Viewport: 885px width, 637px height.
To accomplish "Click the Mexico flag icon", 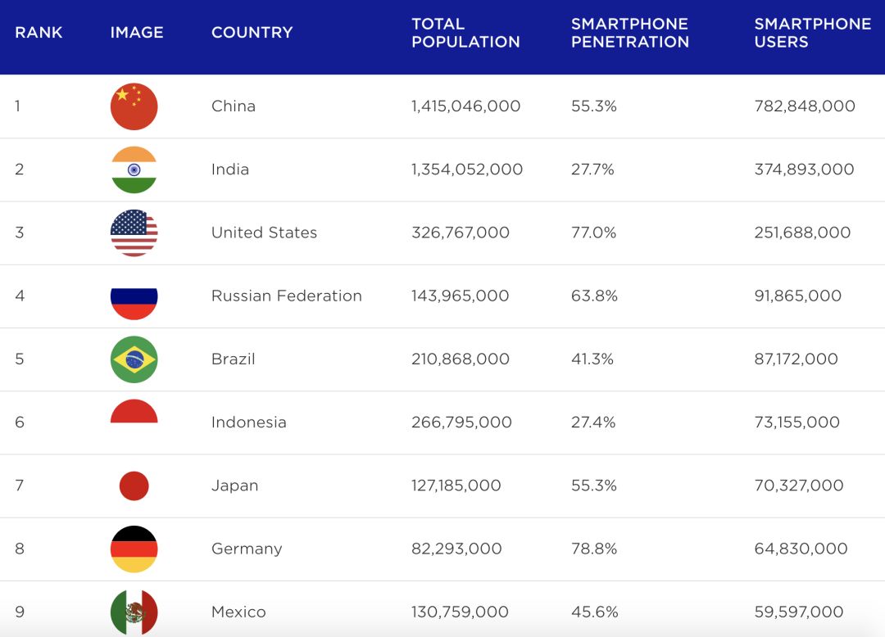I will click(x=134, y=612).
